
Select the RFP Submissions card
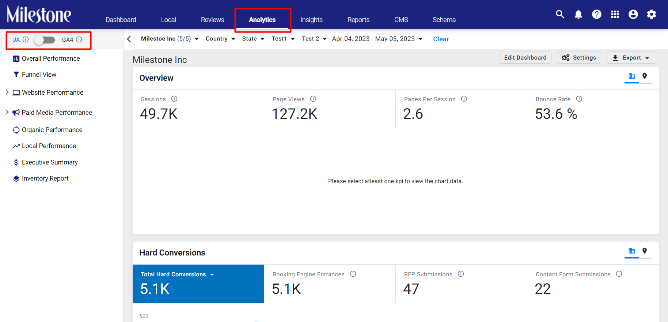[x=462, y=284]
